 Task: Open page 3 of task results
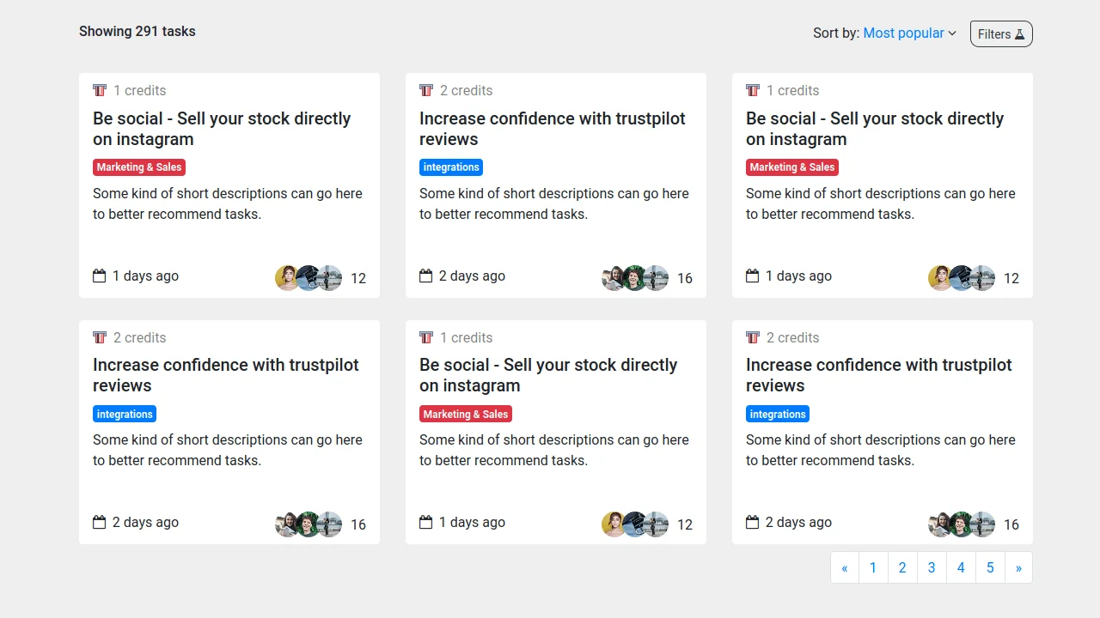pos(932,567)
